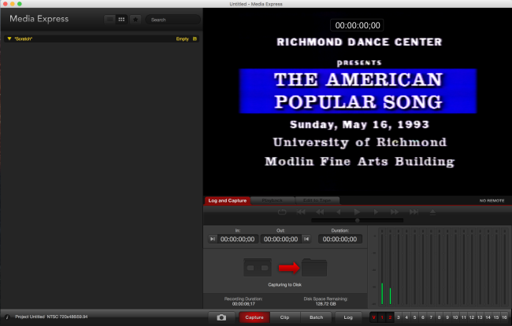The width and height of the screenshot is (512, 326).
Task: Open the Edit to Tape tab
Action: [317, 200]
